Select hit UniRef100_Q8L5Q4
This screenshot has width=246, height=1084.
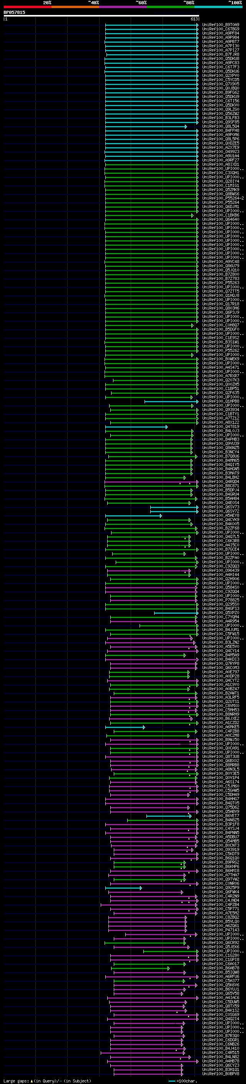[221, 126]
